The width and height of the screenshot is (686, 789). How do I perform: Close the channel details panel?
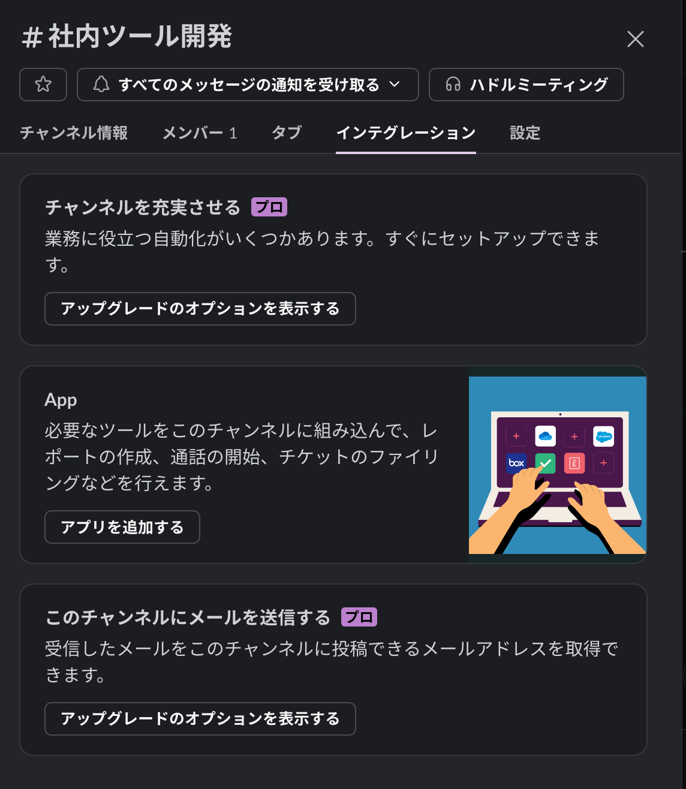(635, 39)
